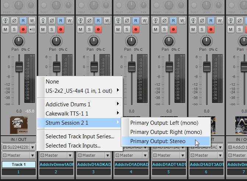
Task: Toggle interleave button on track 3
Action: (81, 21)
